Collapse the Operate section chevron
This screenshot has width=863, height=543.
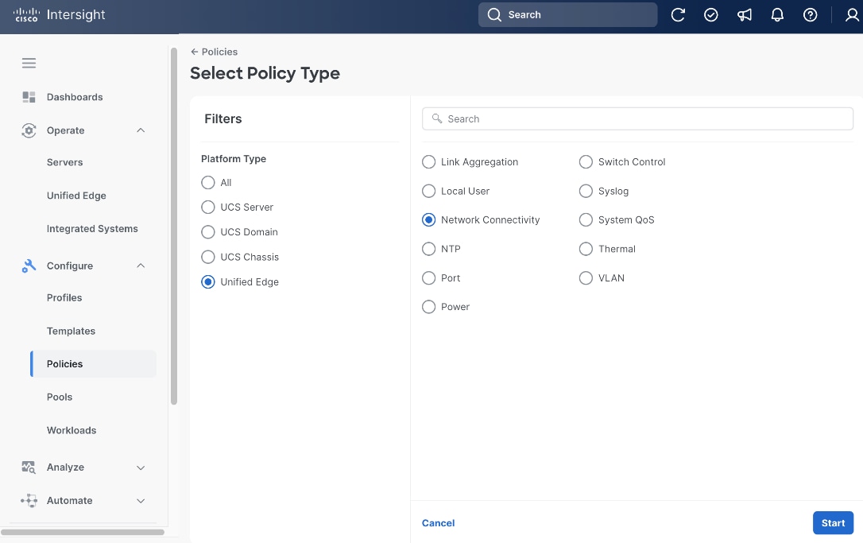pos(141,130)
